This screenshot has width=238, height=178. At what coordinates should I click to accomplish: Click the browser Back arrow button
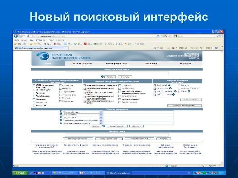[x=16, y=36]
